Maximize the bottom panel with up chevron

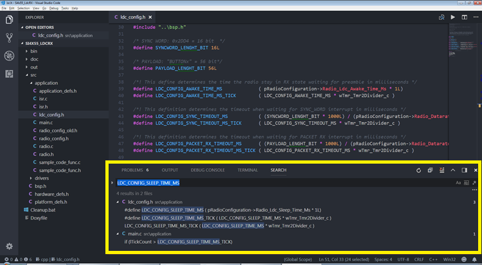452,170
